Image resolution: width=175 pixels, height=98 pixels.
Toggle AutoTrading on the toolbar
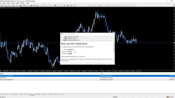[34, 5]
